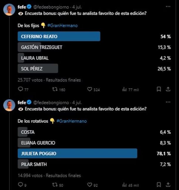Share the rotativos poll tweet
Viewport: 179px width, 190px height.
(168, 184)
